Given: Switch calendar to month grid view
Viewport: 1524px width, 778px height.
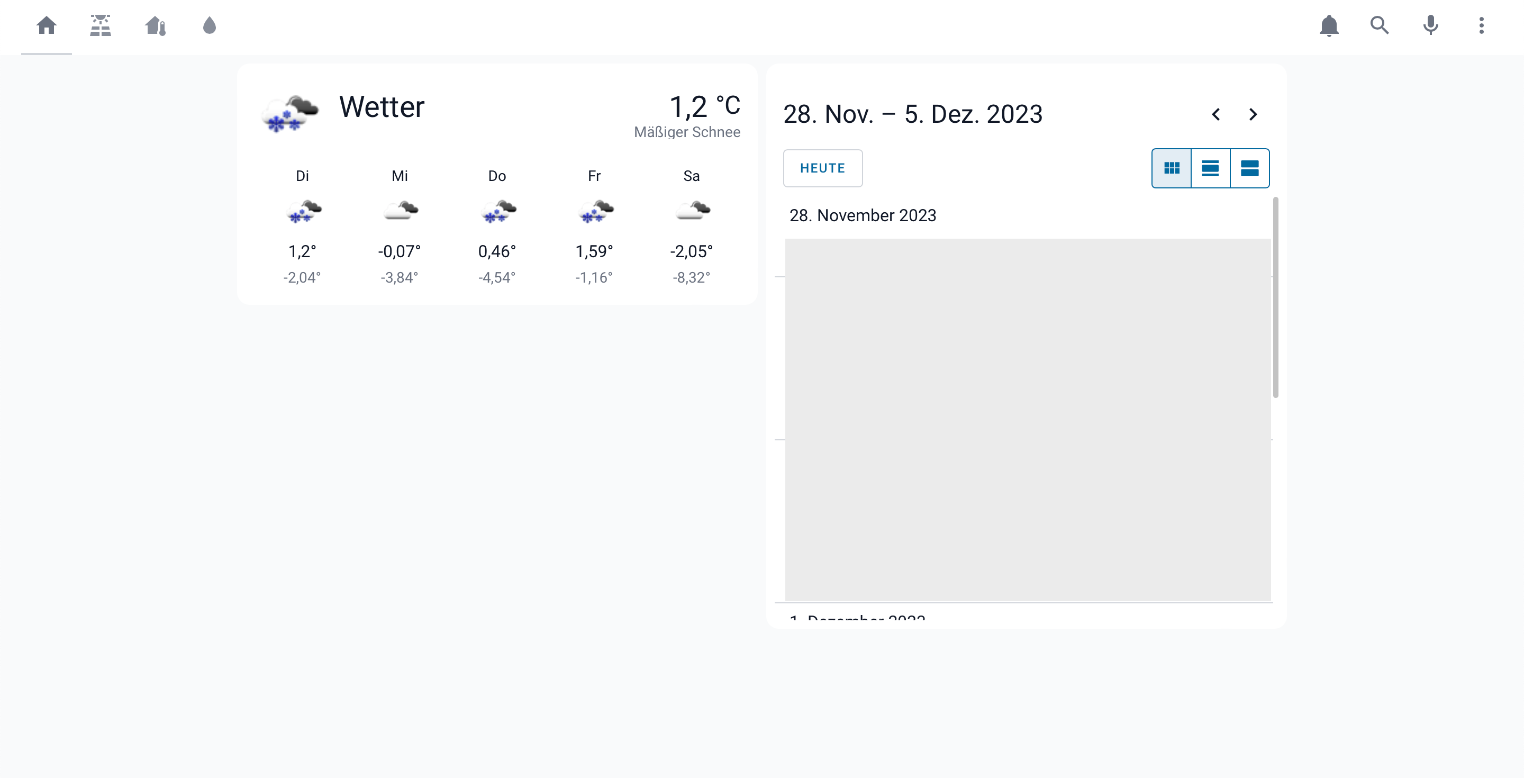Looking at the screenshot, I should click(1172, 169).
